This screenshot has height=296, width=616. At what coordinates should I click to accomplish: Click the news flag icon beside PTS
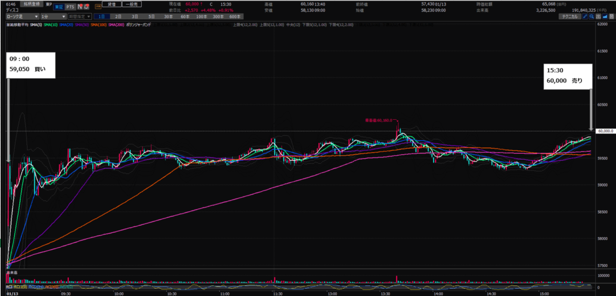(80, 5)
